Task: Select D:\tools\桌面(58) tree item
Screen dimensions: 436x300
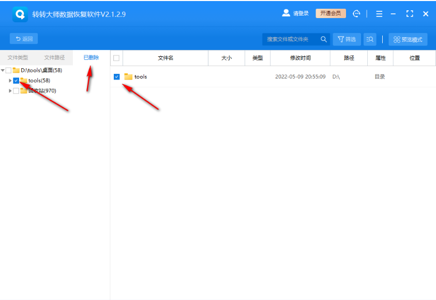Action: coord(41,70)
